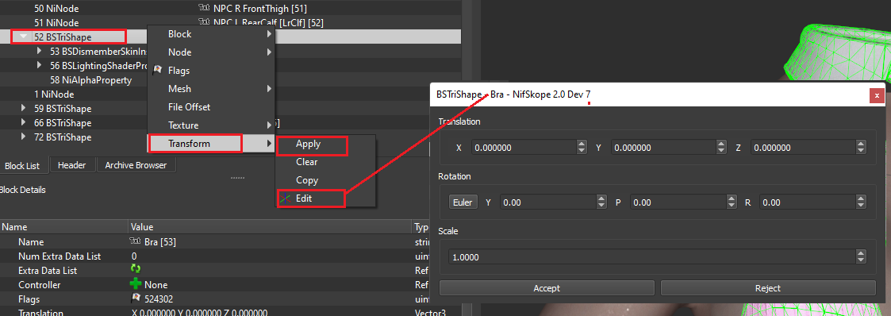Select the 50 NiNode tree row

[230, 9]
